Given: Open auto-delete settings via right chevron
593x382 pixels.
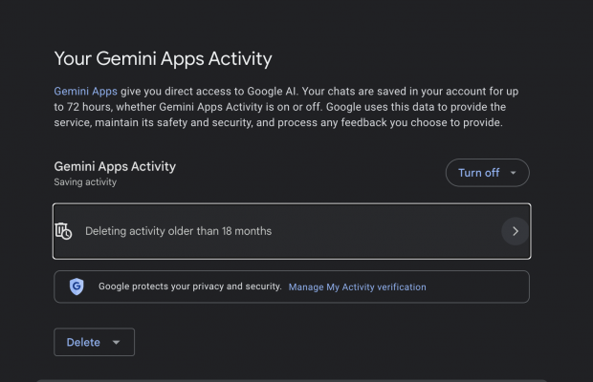Looking at the screenshot, I should (515, 231).
